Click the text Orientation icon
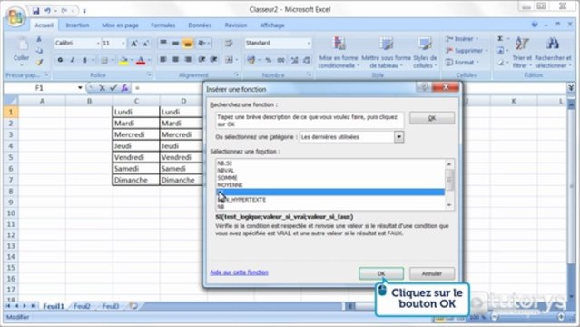The image size is (580, 327). coord(202,43)
